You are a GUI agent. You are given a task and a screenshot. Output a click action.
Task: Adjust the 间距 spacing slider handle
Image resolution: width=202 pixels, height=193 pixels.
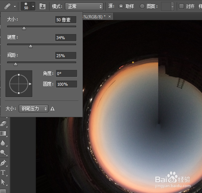coord(15,64)
